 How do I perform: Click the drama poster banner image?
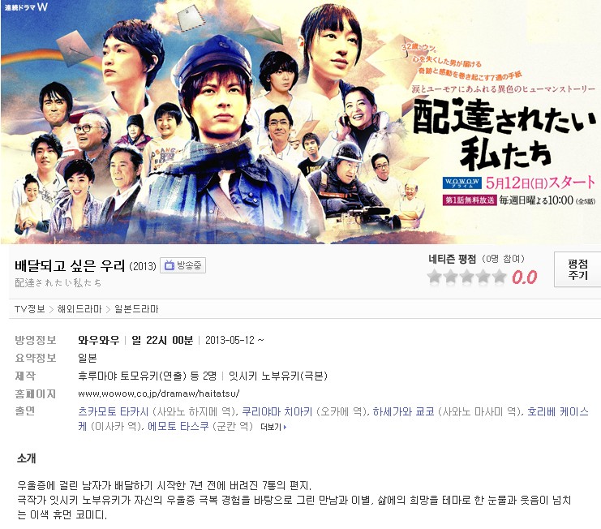(x=300, y=122)
